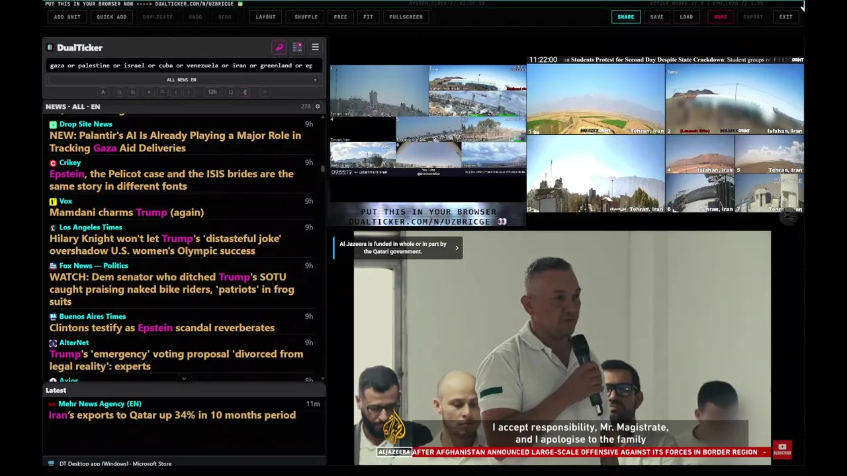Click the ADD UNIT menu button
The width and height of the screenshot is (847, 476).
click(67, 17)
